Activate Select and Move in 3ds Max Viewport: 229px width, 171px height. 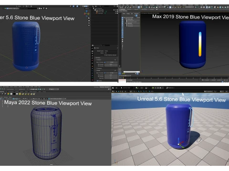coord(149,7)
